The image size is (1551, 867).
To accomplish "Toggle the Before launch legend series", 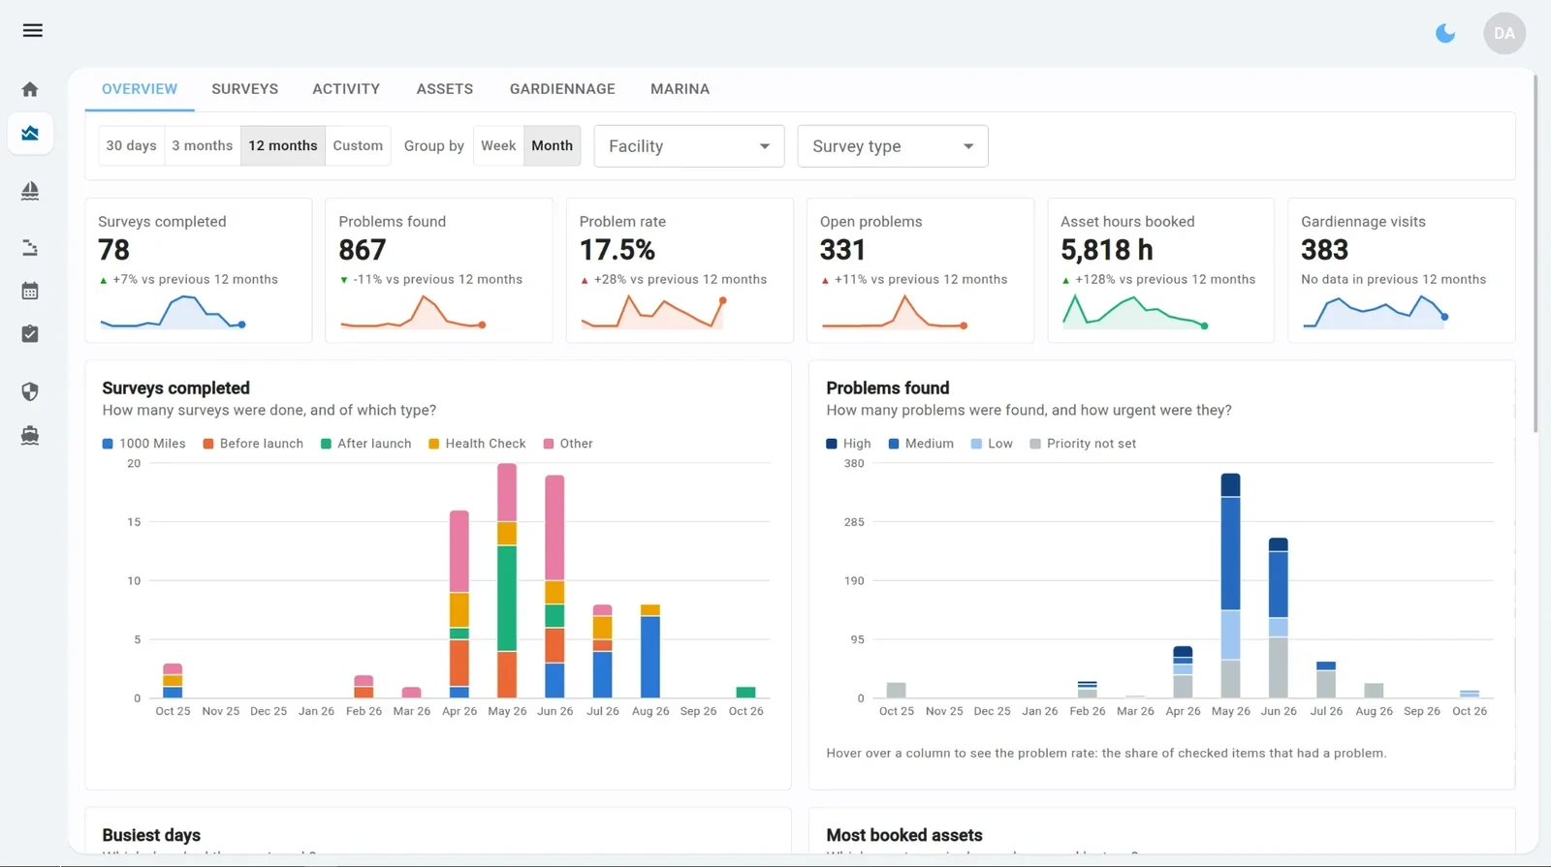I will coord(253,444).
